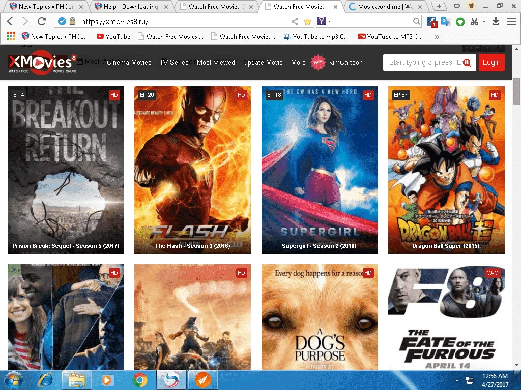
Task: Click the speech bubble icon in title bar
Action: click(x=457, y=6)
